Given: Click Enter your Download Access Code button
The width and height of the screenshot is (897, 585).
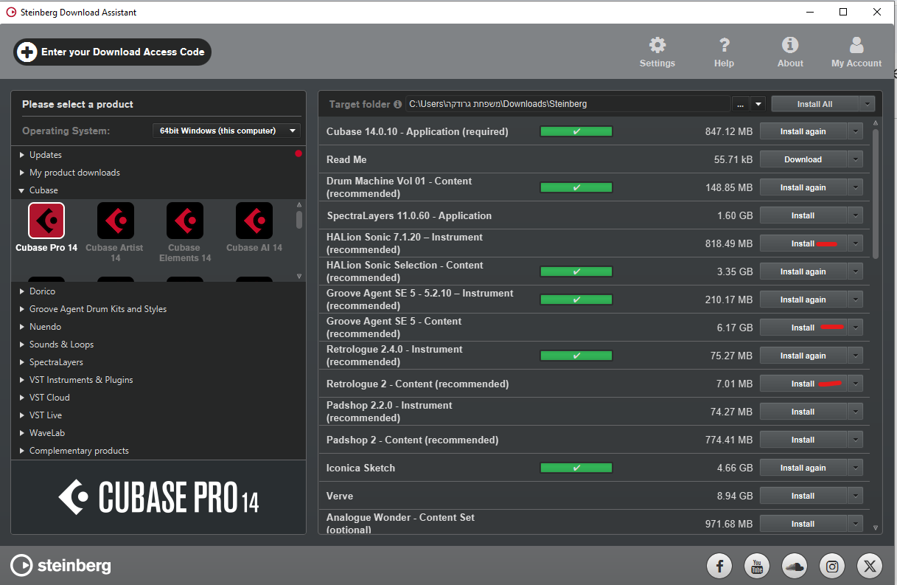Looking at the screenshot, I should click(112, 52).
